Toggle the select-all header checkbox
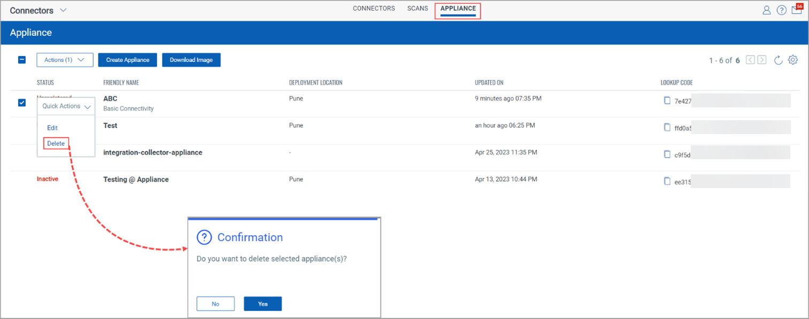The height and width of the screenshot is (319, 809). pos(22,60)
